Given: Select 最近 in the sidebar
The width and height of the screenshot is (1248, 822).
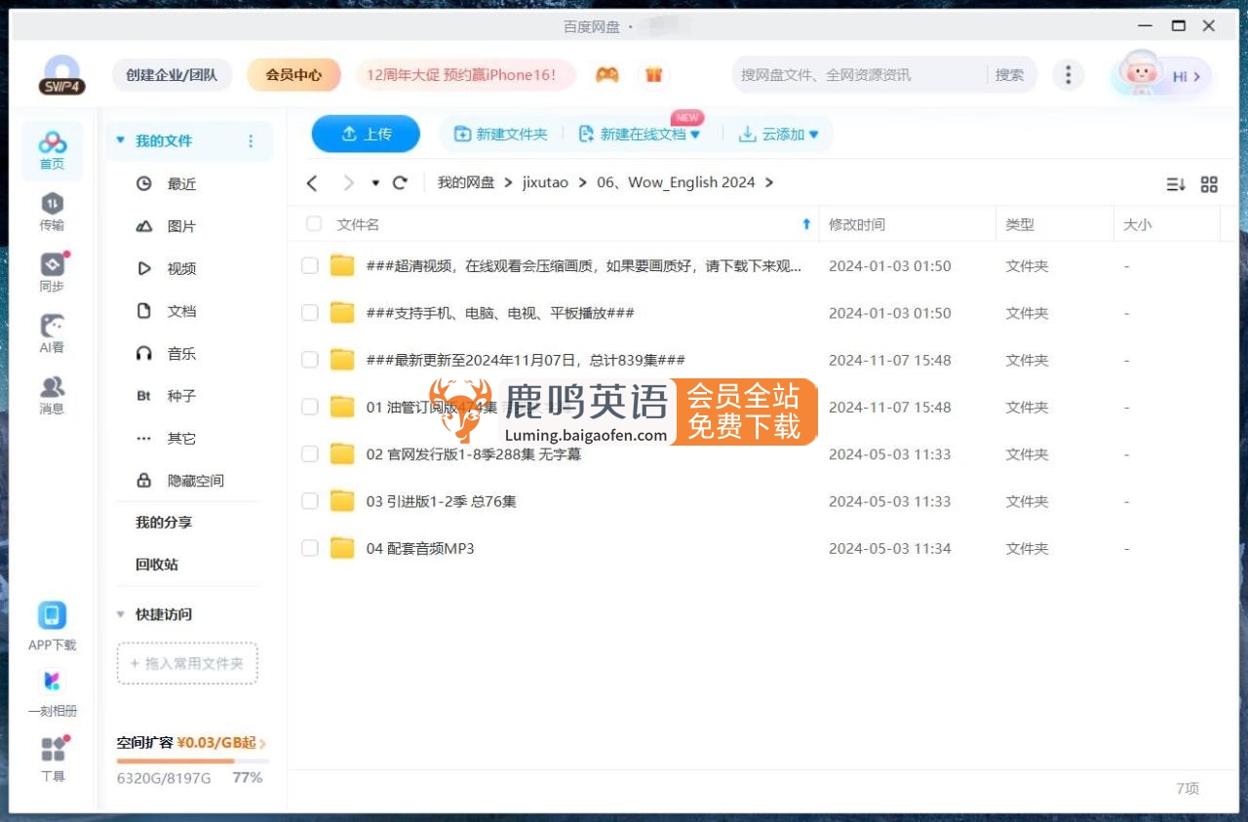Looking at the screenshot, I should click(x=181, y=183).
